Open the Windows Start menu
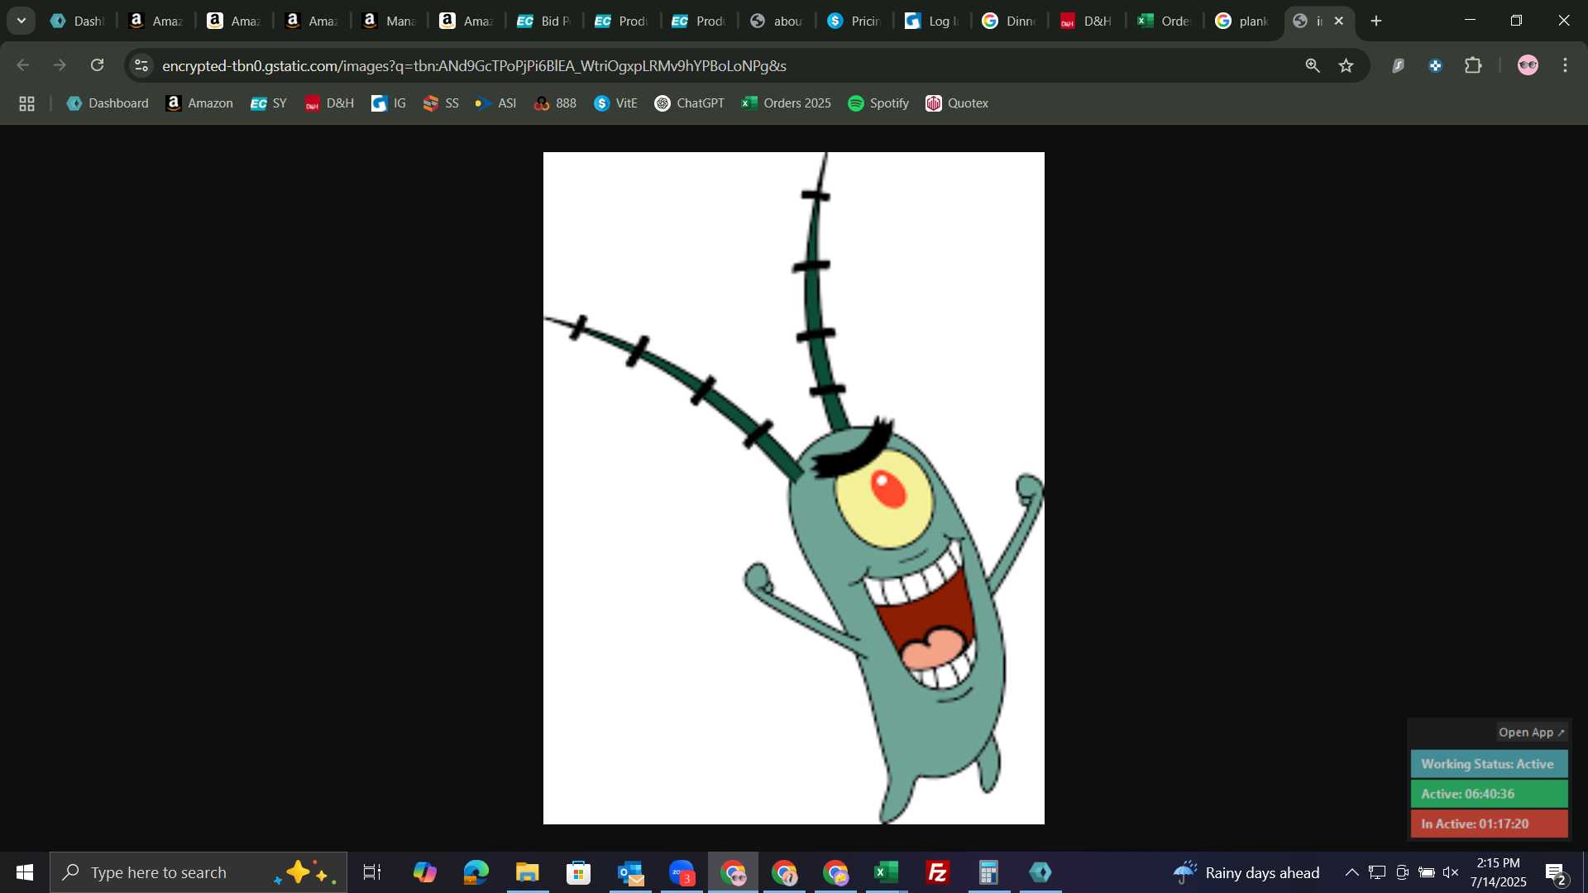Viewport: 1588px width, 893px height. [x=25, y=872]
